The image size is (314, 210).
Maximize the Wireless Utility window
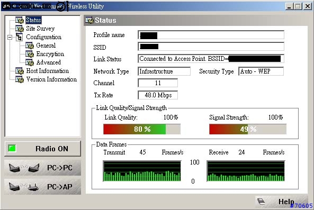tap(298, 6)
